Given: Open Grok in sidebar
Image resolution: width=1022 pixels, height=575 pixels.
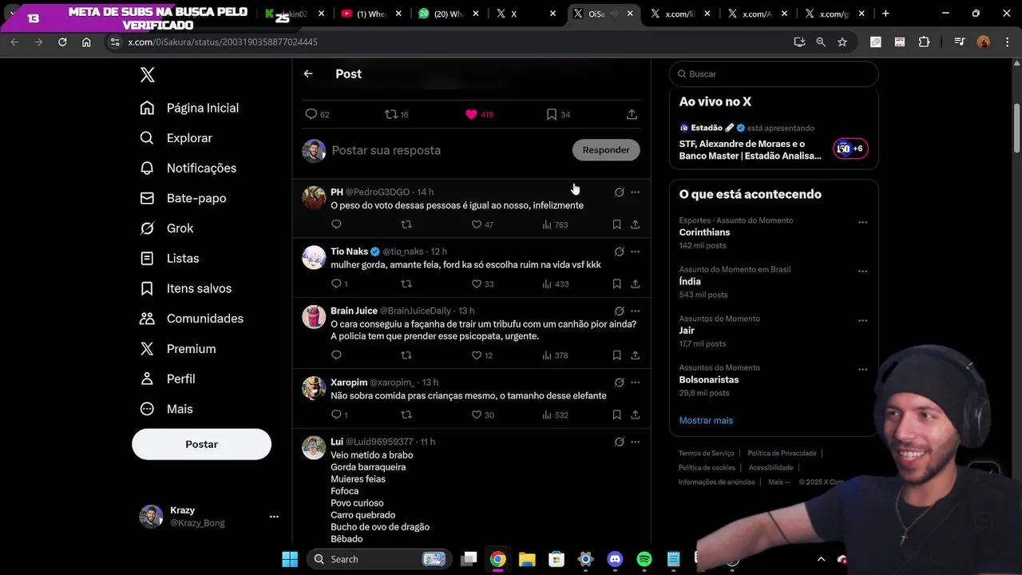Looking at the screenshot, I should click(x=167, y=228).
